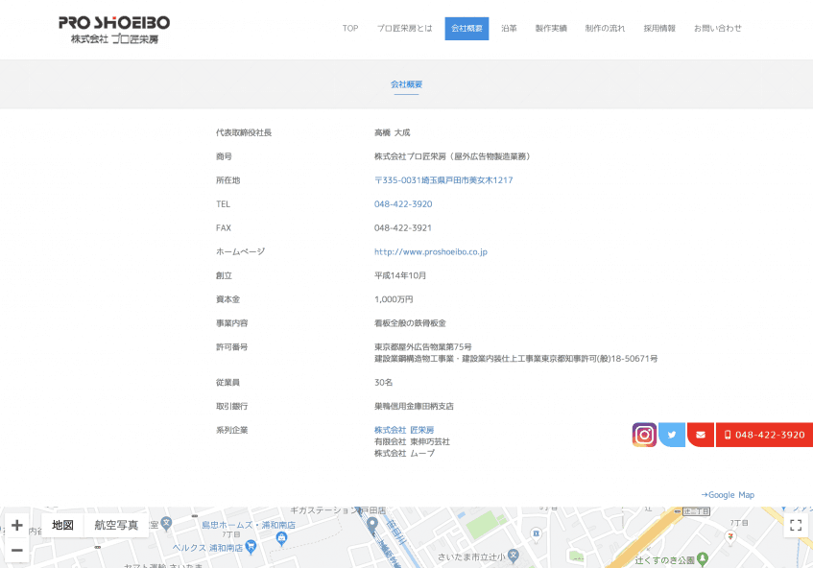
Task: Open the 製作実績 menu item
Action: (551, 29)
